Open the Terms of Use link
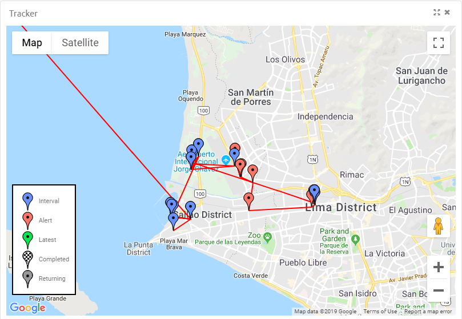This screenshot has height=319, width=462. (x=380, y=312)
